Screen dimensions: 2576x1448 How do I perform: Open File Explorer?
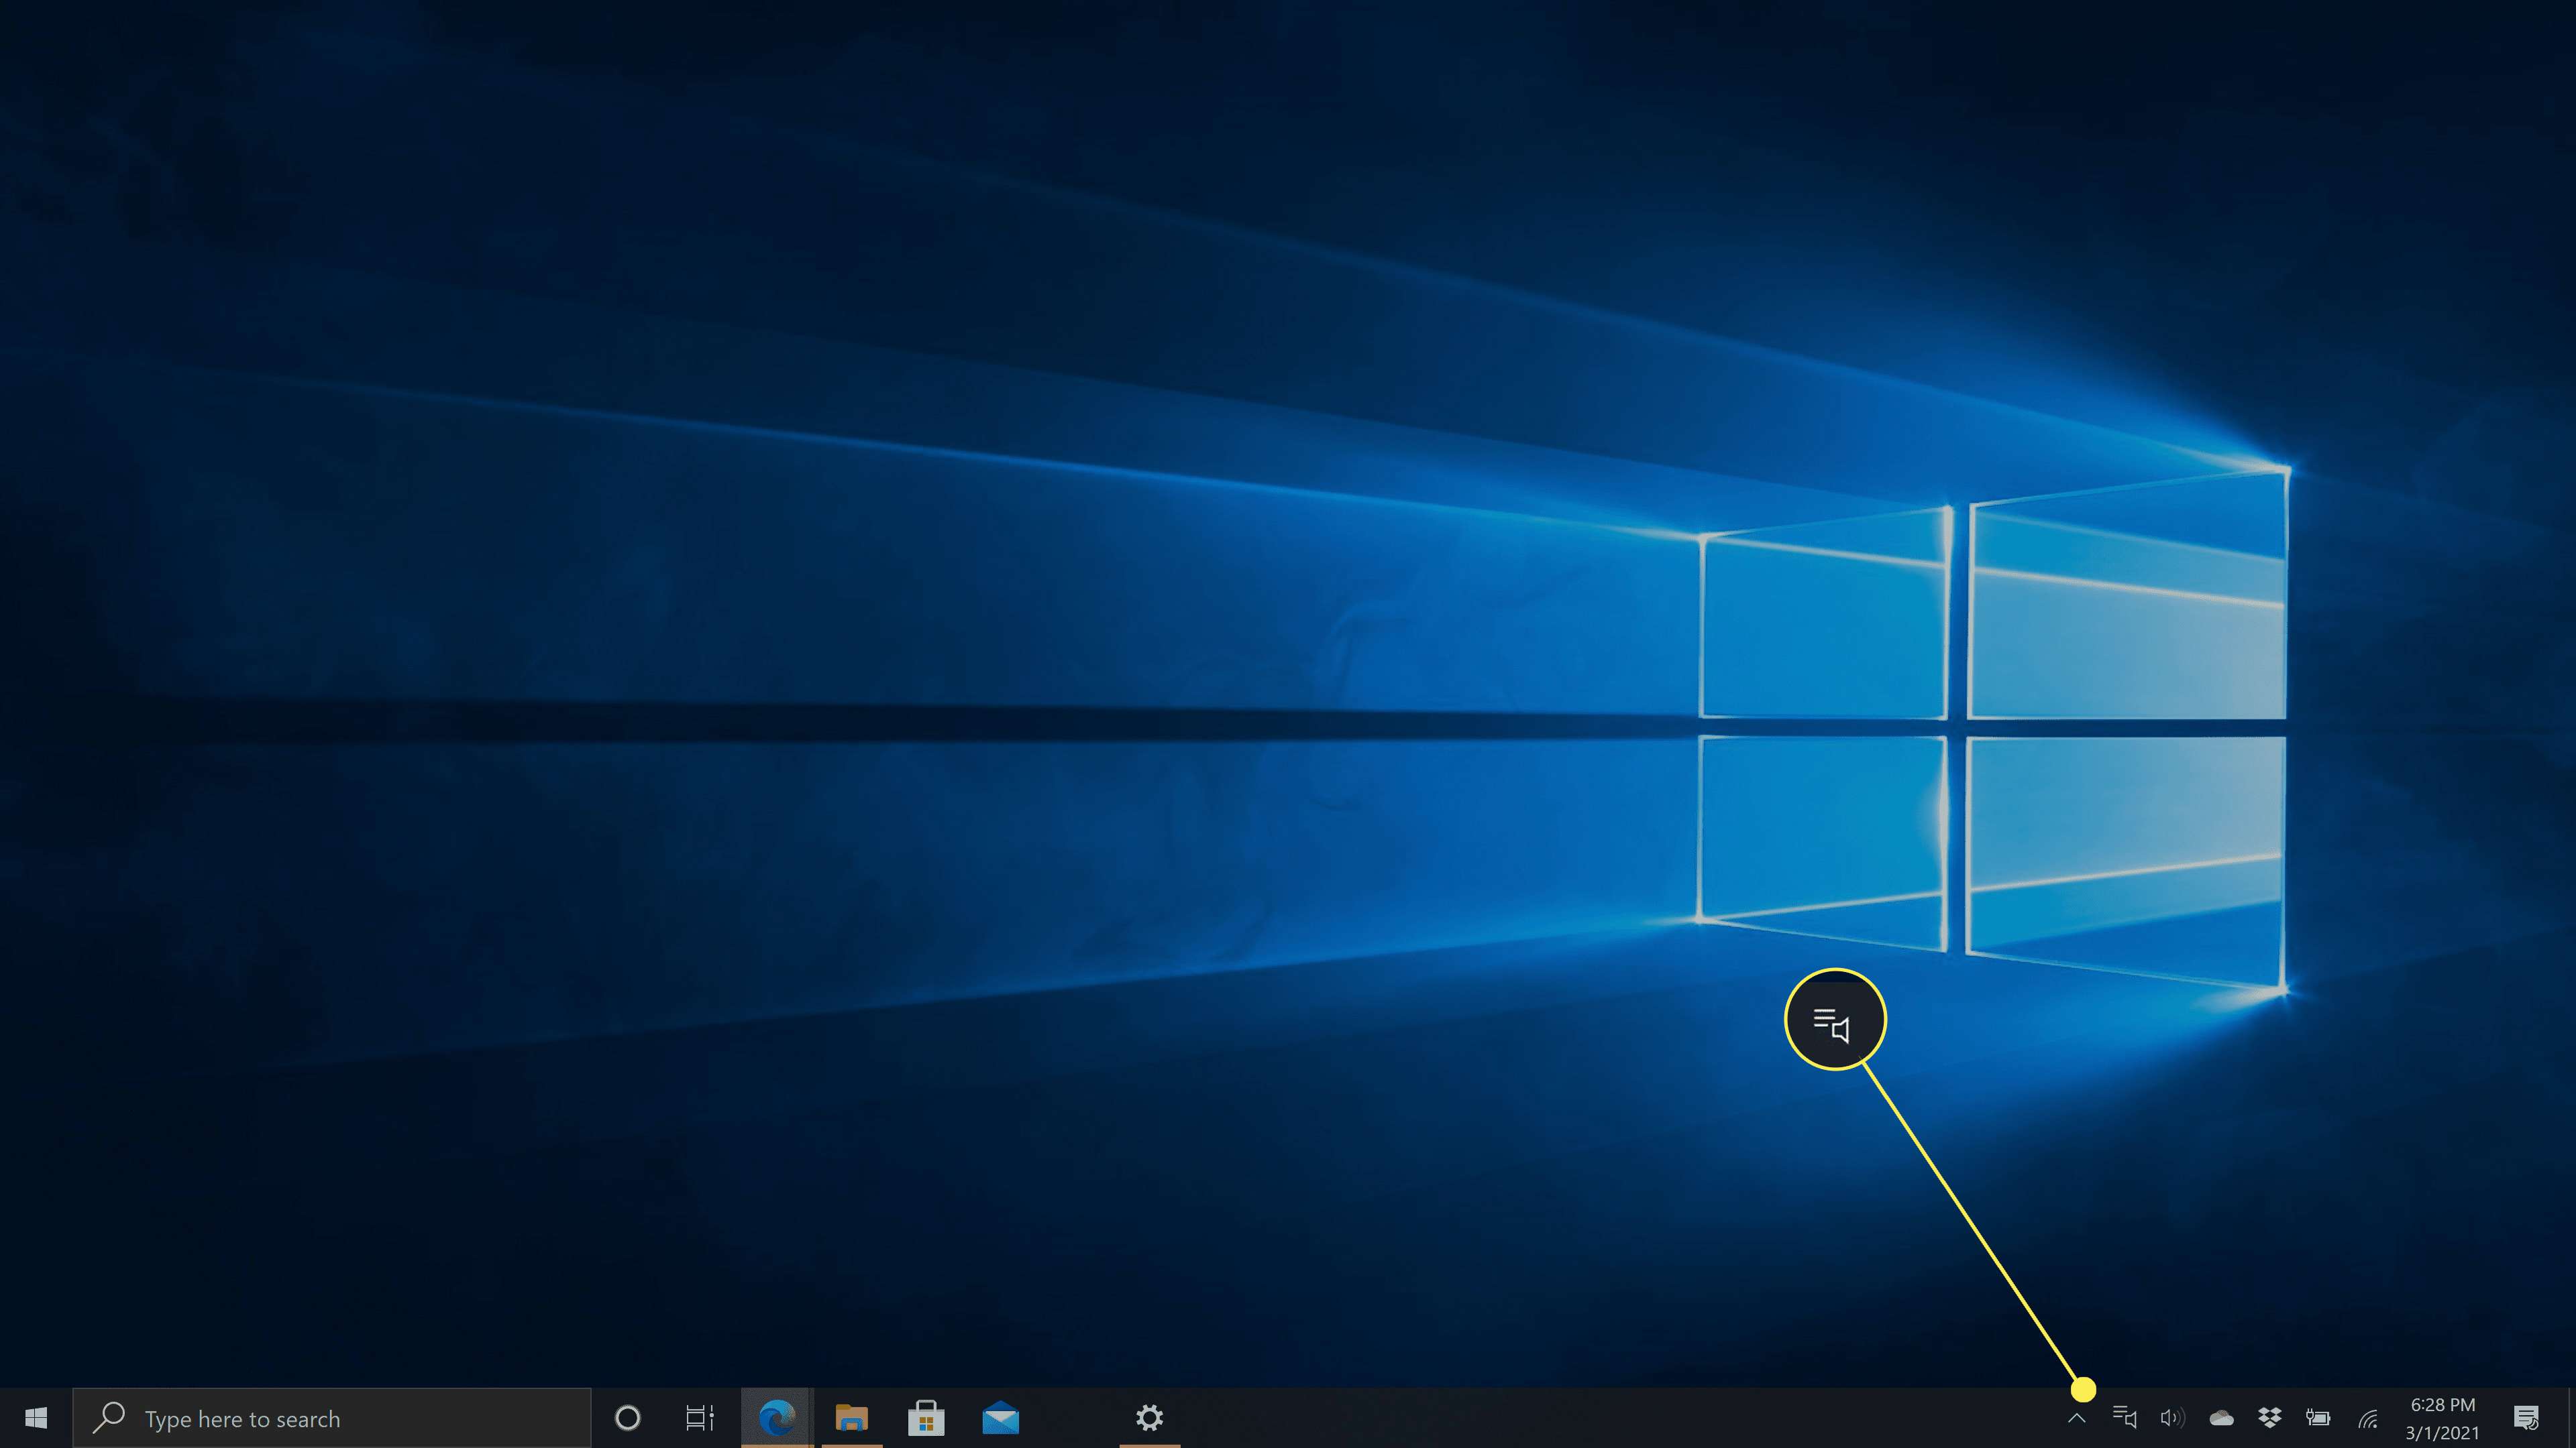pos(851,1418)
